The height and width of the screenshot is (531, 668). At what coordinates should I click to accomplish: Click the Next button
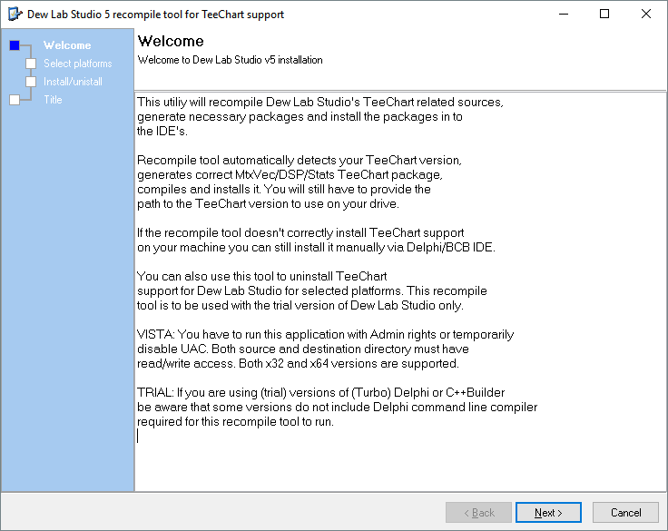(548, 512)
